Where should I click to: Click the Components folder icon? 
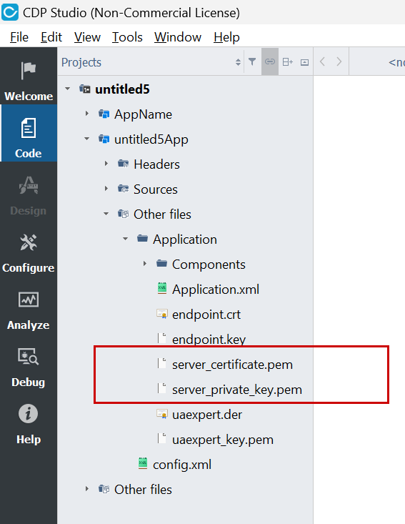pyautogui.click(x=161, y=264)
